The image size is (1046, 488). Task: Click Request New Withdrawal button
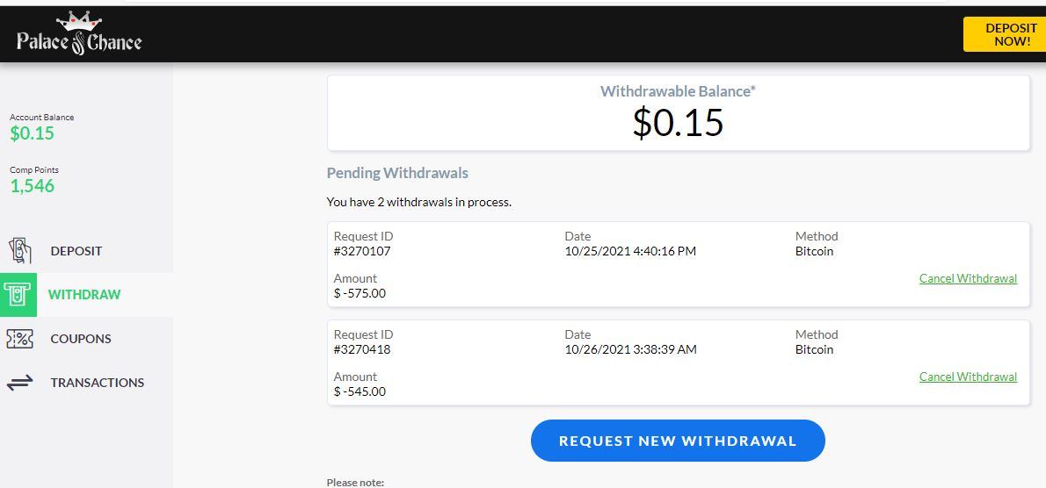pos(678,441)
